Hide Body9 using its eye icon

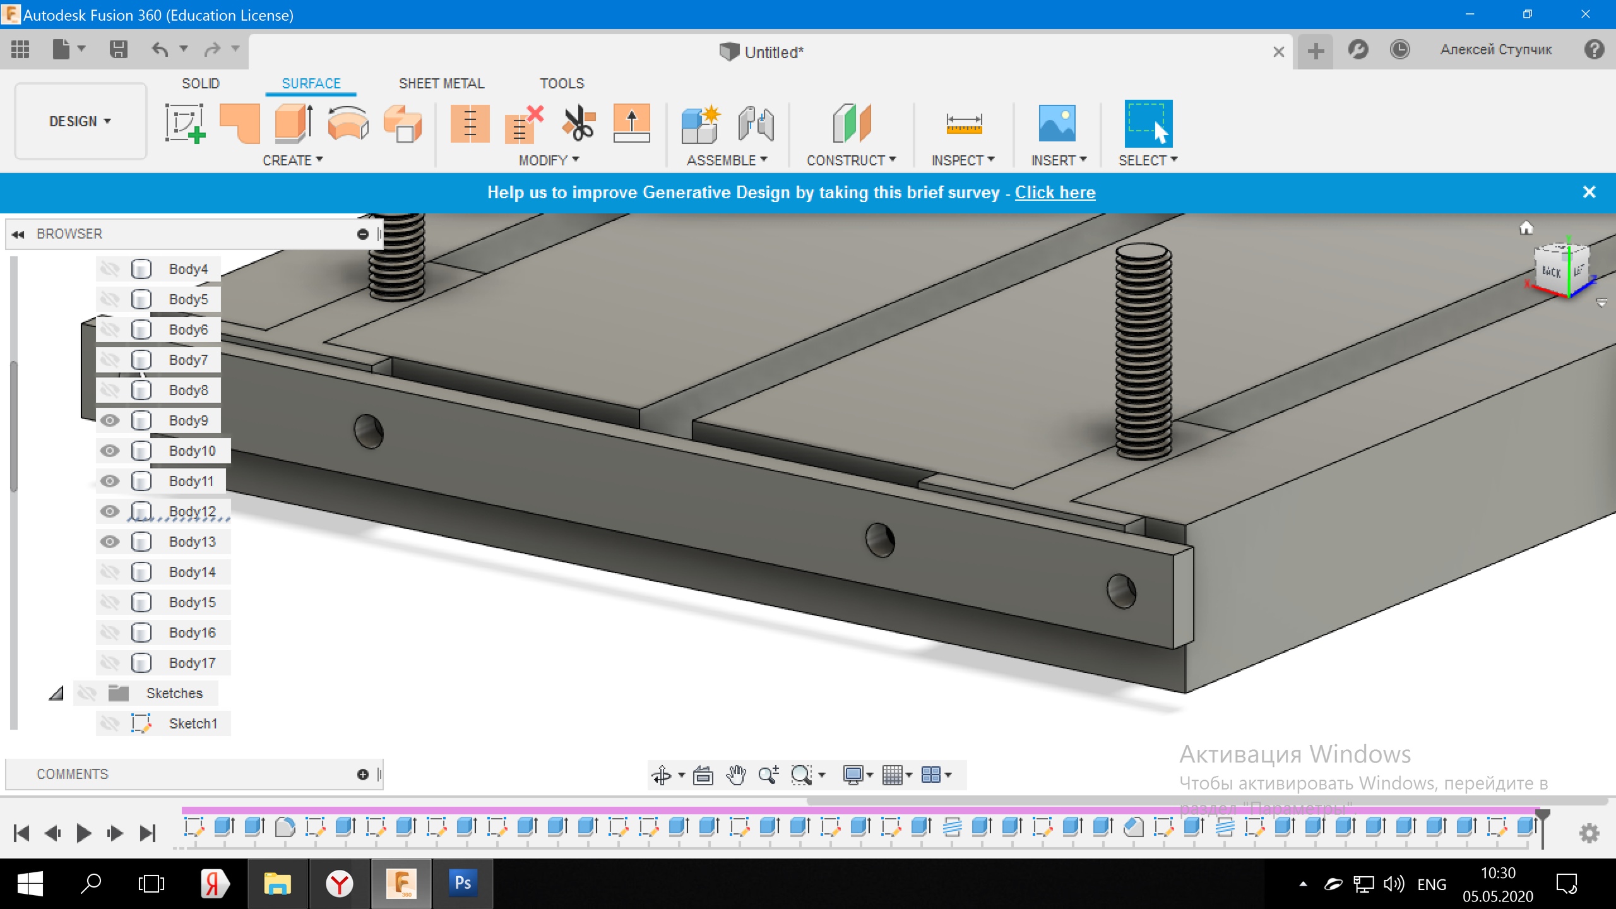click(x=110, y=420)
